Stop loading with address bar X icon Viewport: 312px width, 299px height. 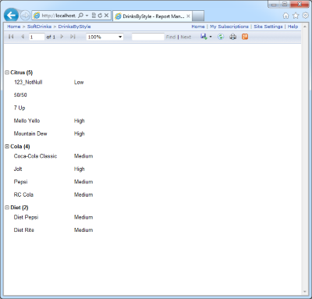click(106, 16)
